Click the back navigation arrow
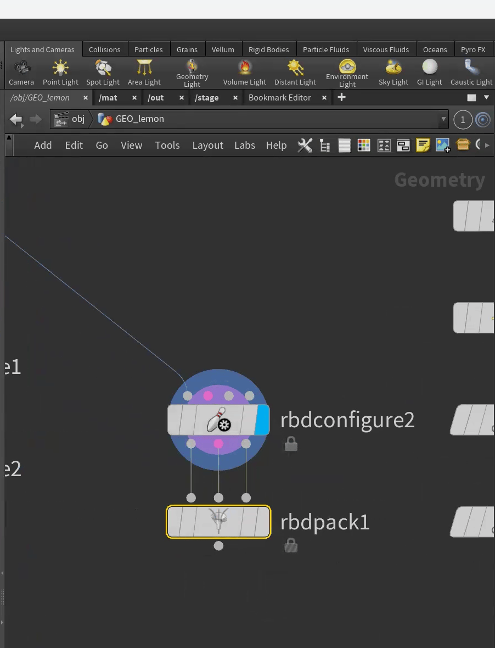 (16, 119)
